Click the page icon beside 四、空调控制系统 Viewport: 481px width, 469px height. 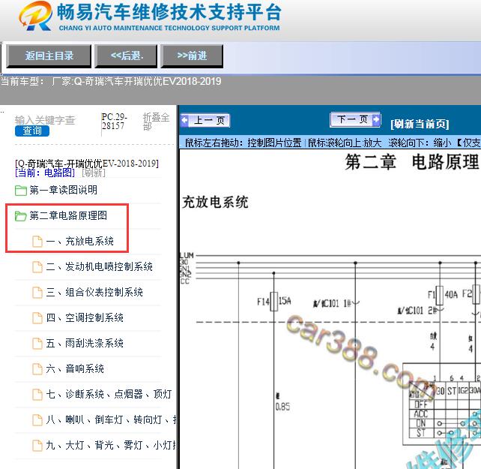pyautogui.click(x=37, y=317)
